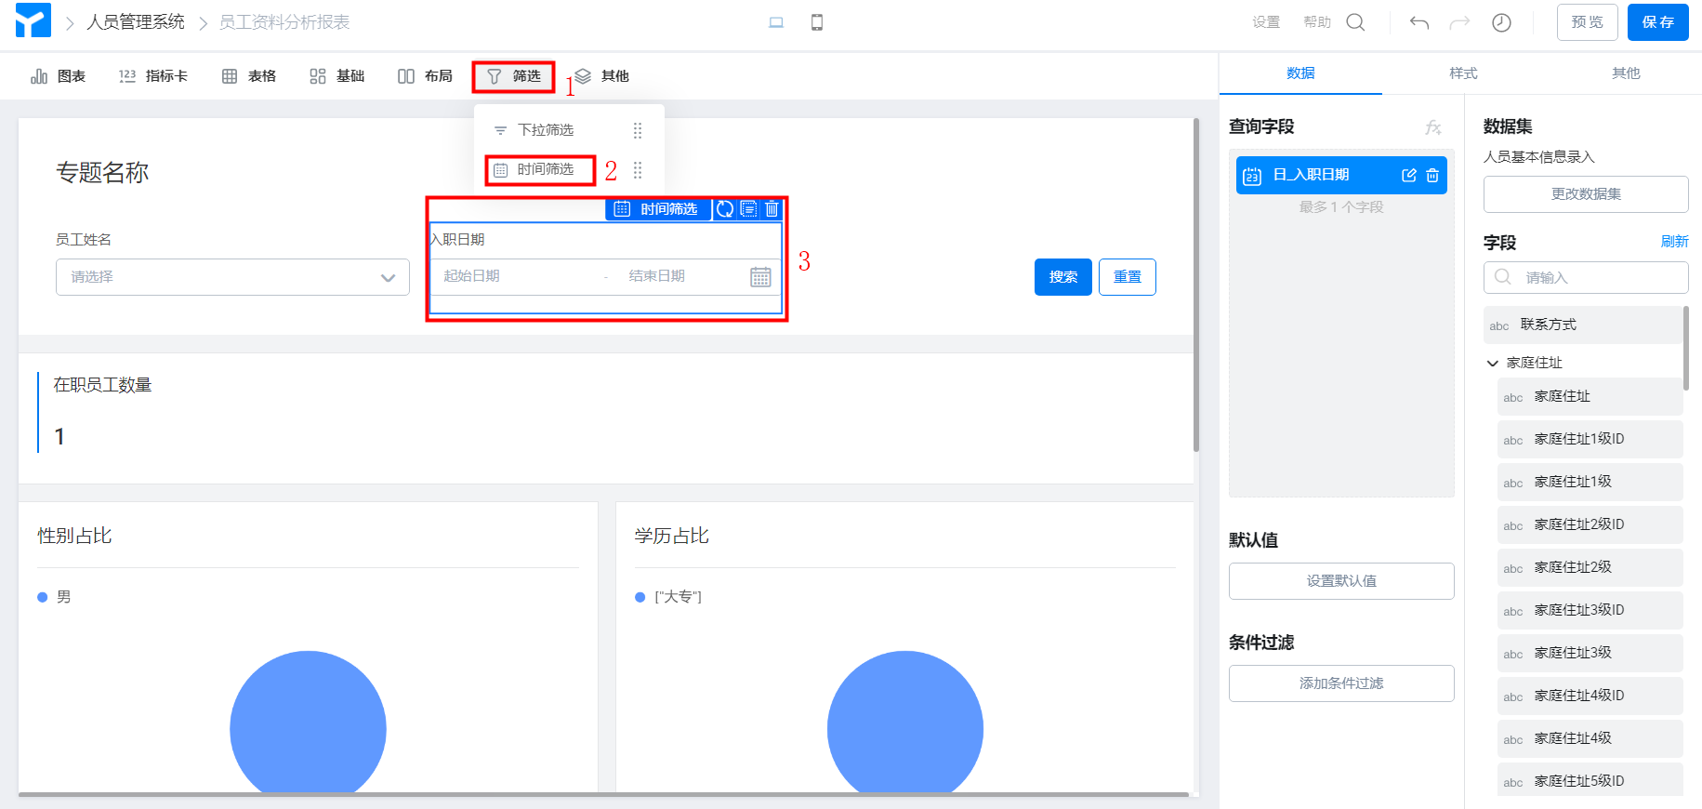Choose 下拉筛选 from the filter menu

pos(546,130)
